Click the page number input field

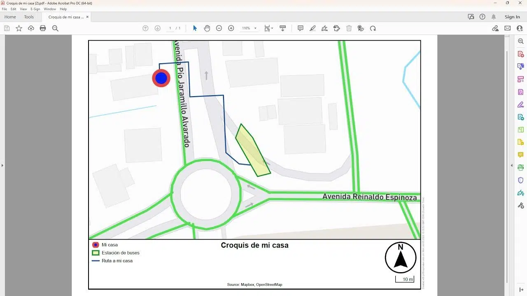click(170, 28)
